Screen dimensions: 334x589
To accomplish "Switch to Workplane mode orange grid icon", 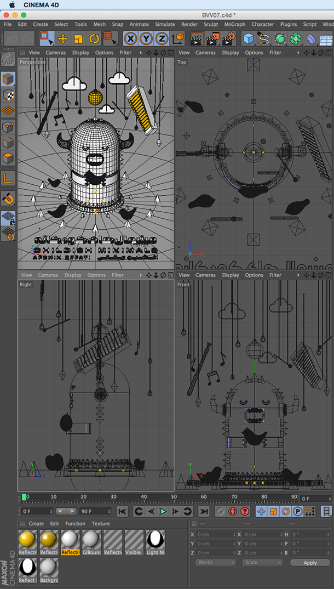I will [x=8, y=110].
